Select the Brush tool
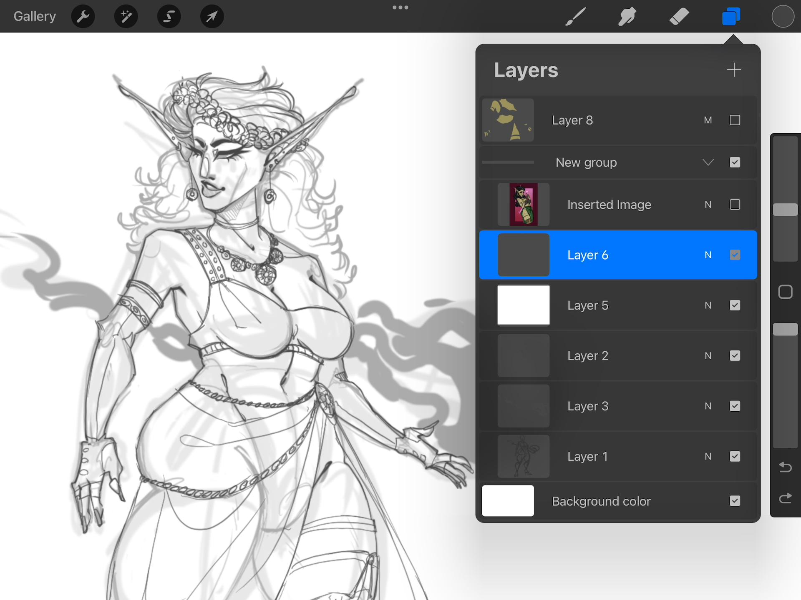The image size is (801, 600). click(575, 17)
